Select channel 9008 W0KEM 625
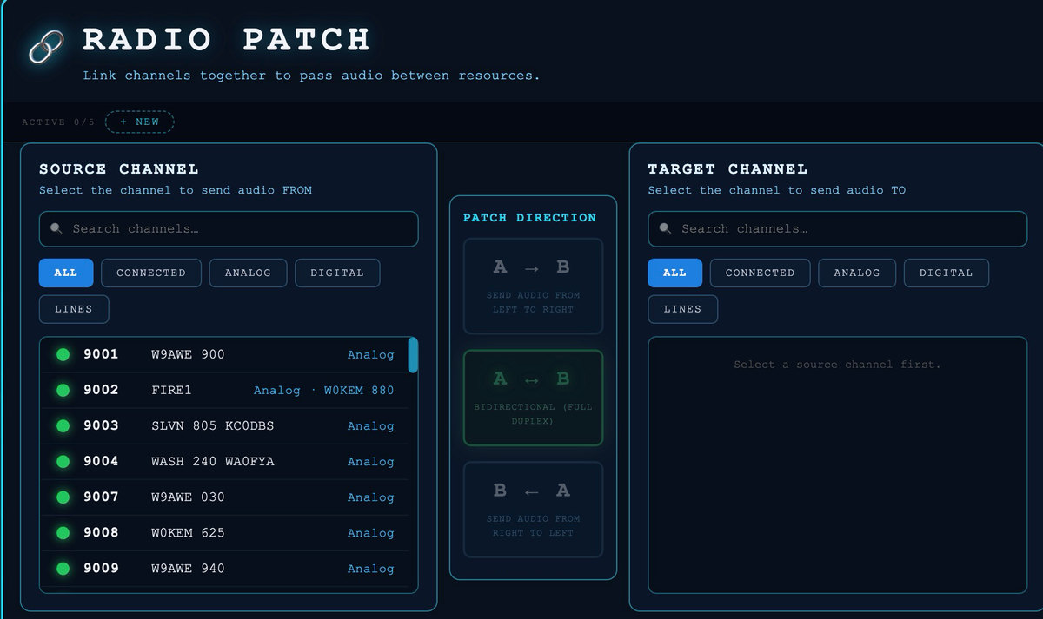The height and width of the screenshot is (619, 1043). click(224, 533)
